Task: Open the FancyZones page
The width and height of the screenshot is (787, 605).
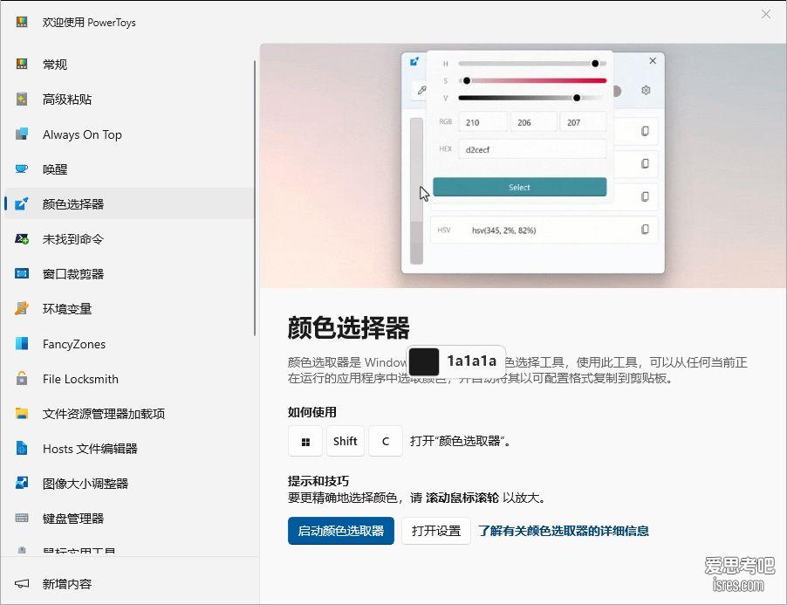Action: (x=128, y=343)
